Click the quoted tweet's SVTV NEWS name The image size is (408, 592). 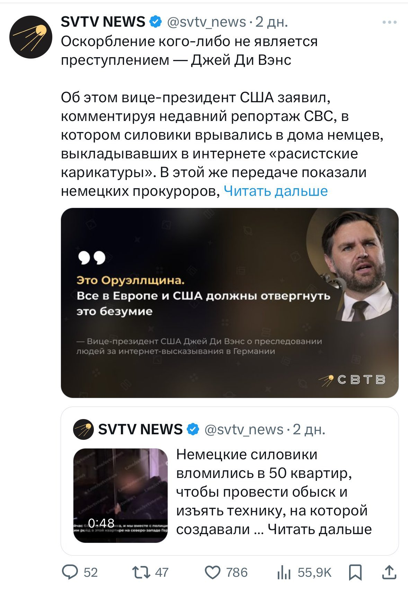click(140, 429)
